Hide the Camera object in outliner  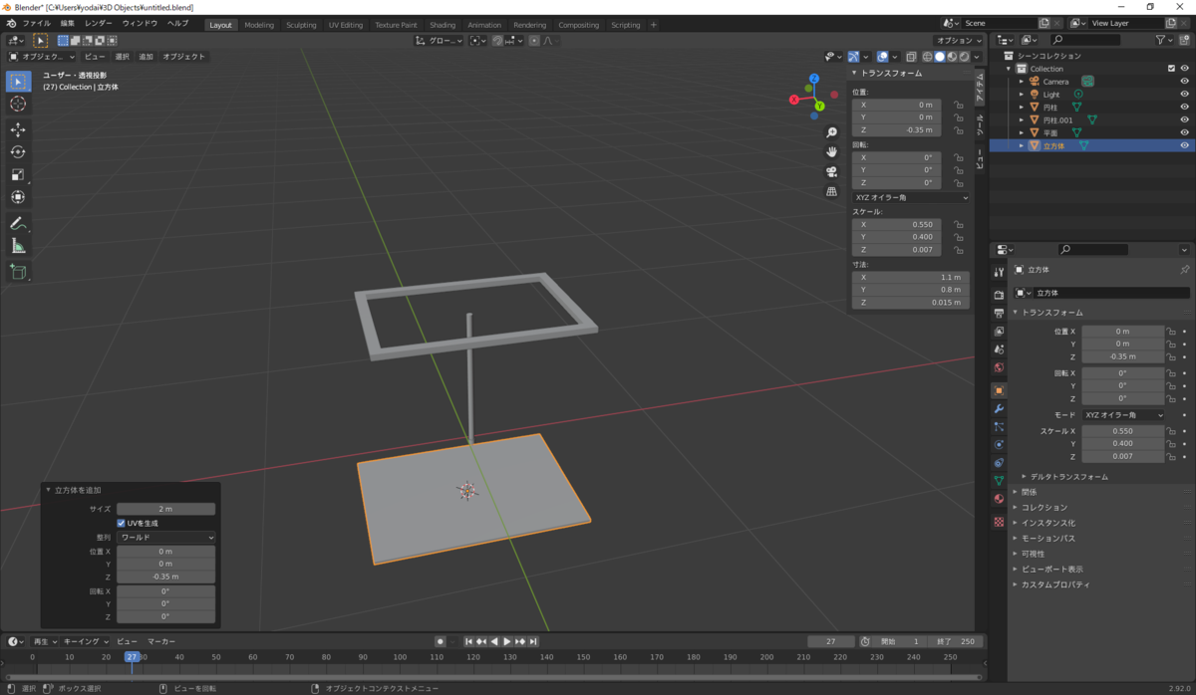click(x=1184, y=82)
